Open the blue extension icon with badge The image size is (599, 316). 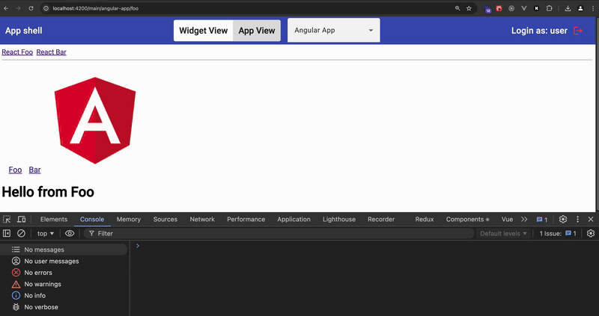pyautogui.click(x=487, y=9)
